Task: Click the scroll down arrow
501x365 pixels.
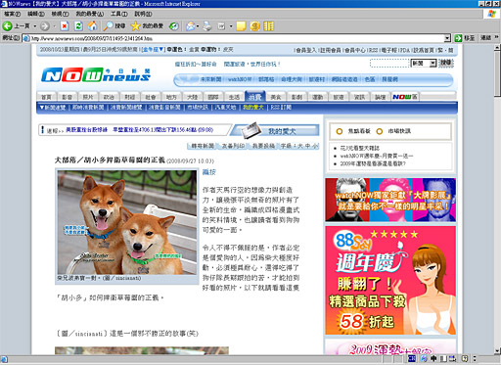Action: coord(497,351)
